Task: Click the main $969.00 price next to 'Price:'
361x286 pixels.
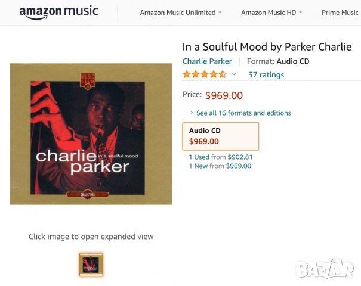Action: pyautogui.click(x=224, y=95)
